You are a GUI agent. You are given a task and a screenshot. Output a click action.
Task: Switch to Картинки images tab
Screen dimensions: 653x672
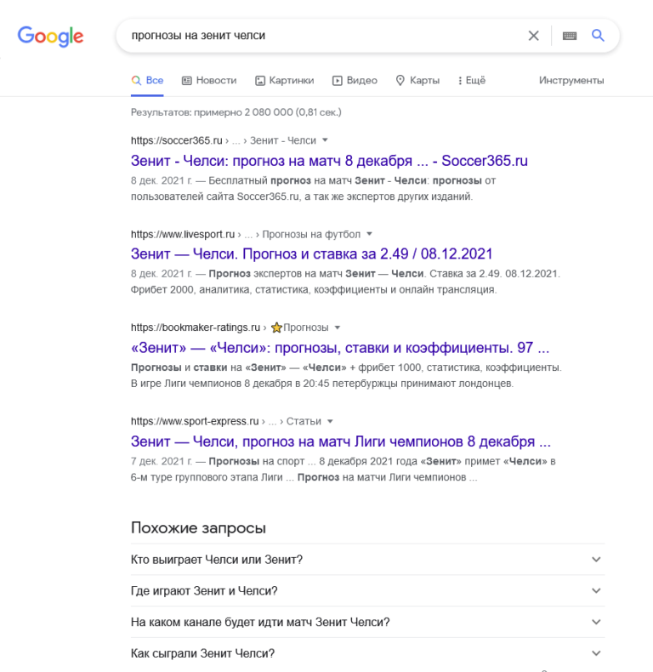(x=285, y=80)
